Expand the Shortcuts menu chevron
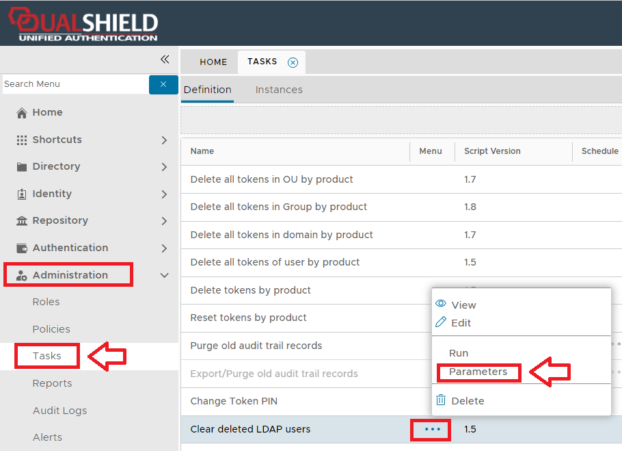Image resolution: width=622 pixels, height=451 pixels. [164, 140]
